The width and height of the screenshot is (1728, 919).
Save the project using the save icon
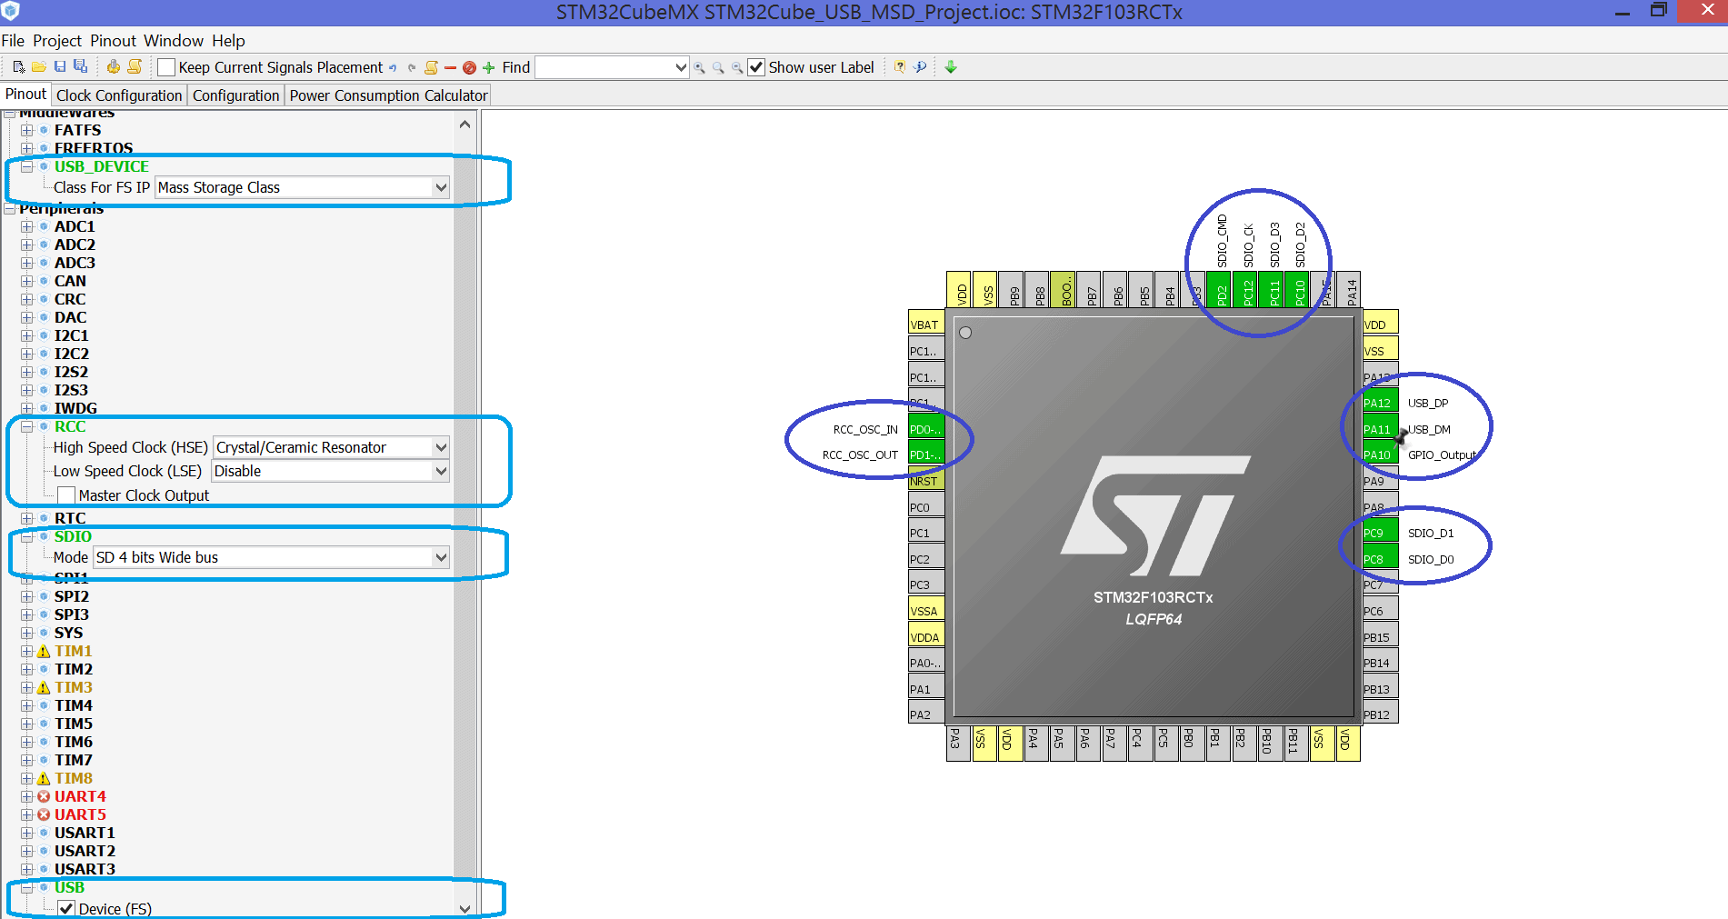click(59, 66)
